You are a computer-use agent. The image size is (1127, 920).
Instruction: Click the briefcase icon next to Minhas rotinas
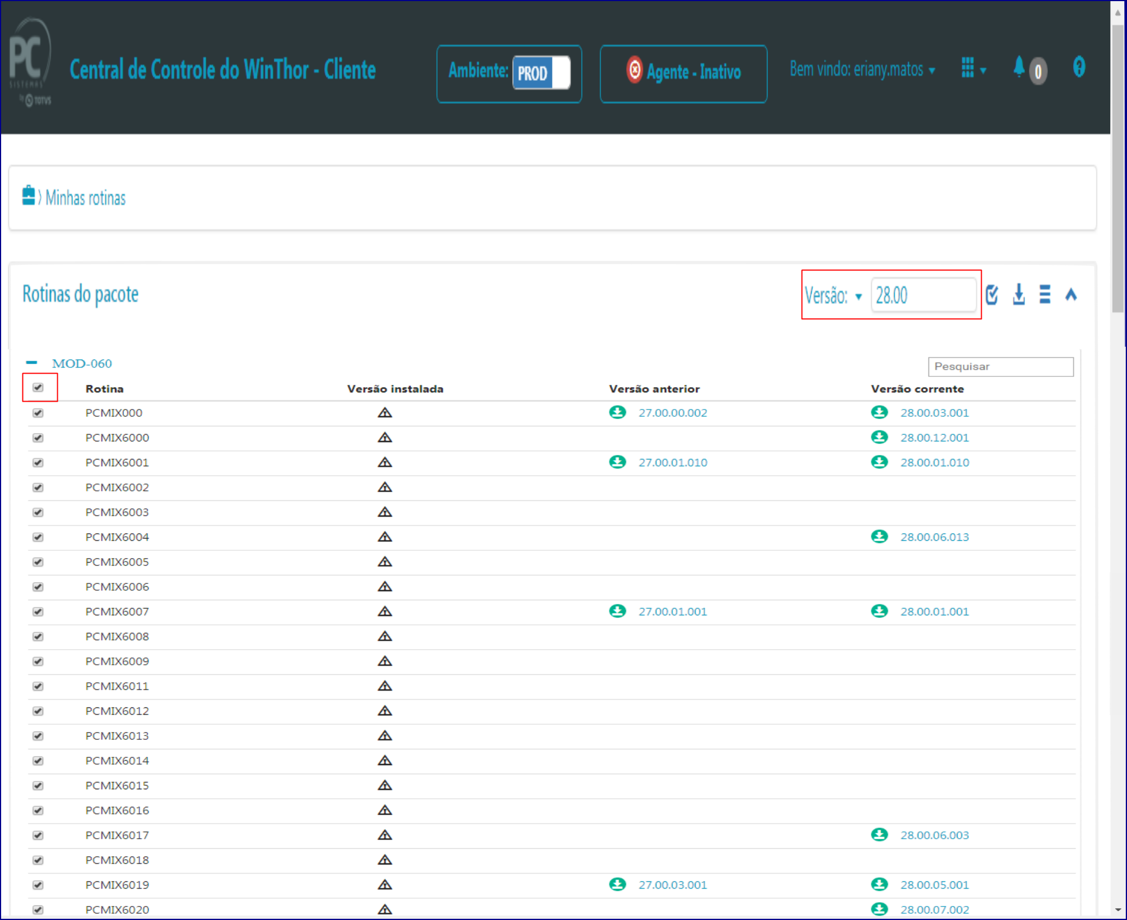pos(28,195)
